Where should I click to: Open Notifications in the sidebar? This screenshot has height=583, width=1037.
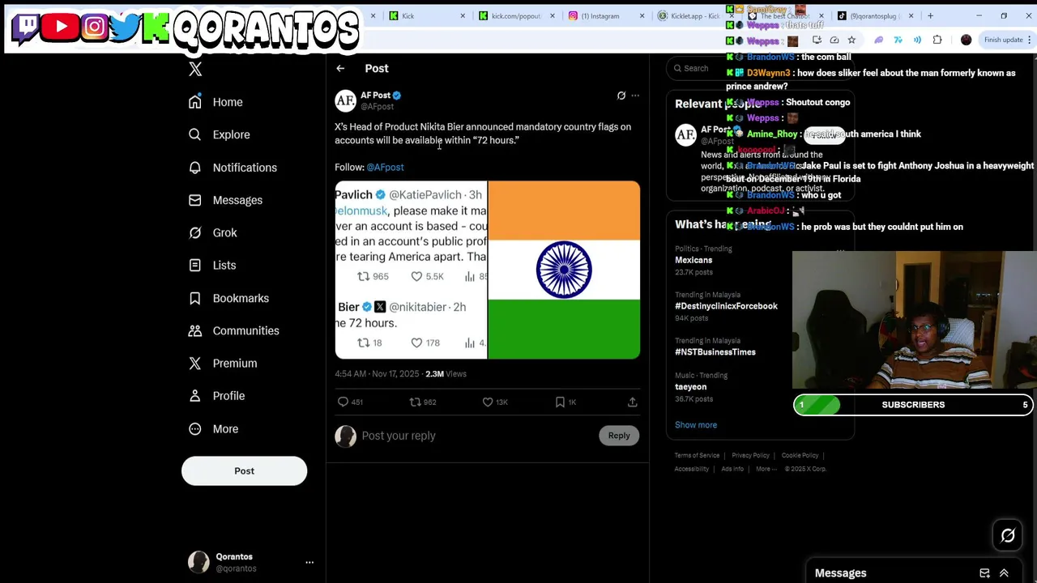pyautogui.click(x=233, y=168)
